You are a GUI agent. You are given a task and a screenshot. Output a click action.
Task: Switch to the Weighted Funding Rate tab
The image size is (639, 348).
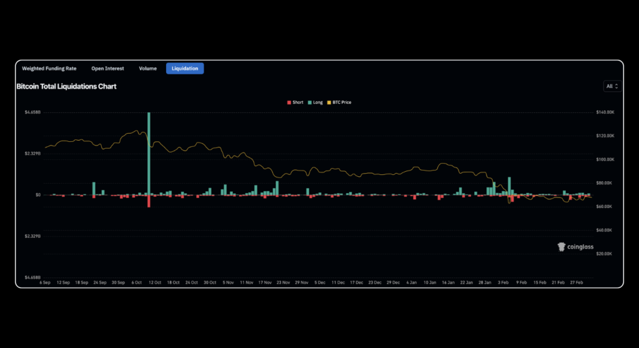(x=49, y=68)
